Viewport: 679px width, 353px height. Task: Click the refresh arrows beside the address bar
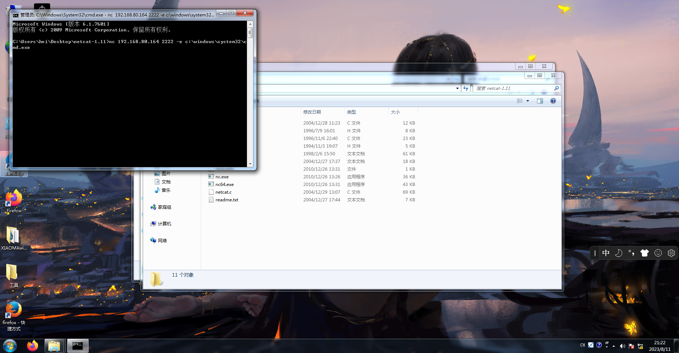point(465,88)
